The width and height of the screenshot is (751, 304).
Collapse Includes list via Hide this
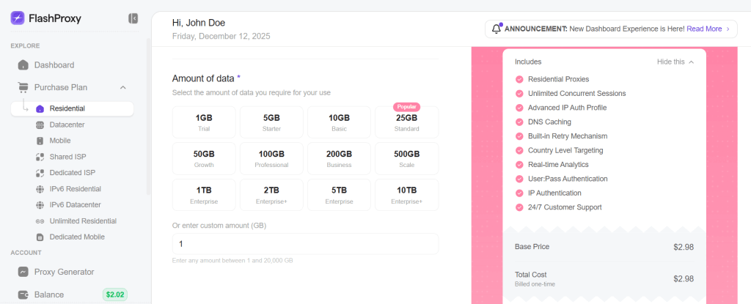(x=675, y=62)
